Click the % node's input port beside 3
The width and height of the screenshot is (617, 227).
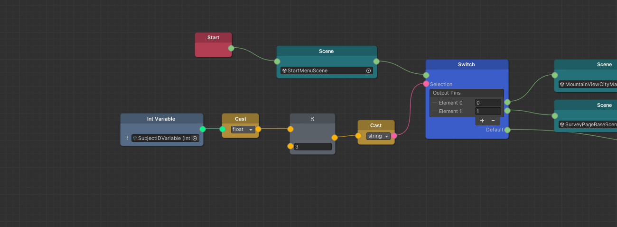pos(290,146)
